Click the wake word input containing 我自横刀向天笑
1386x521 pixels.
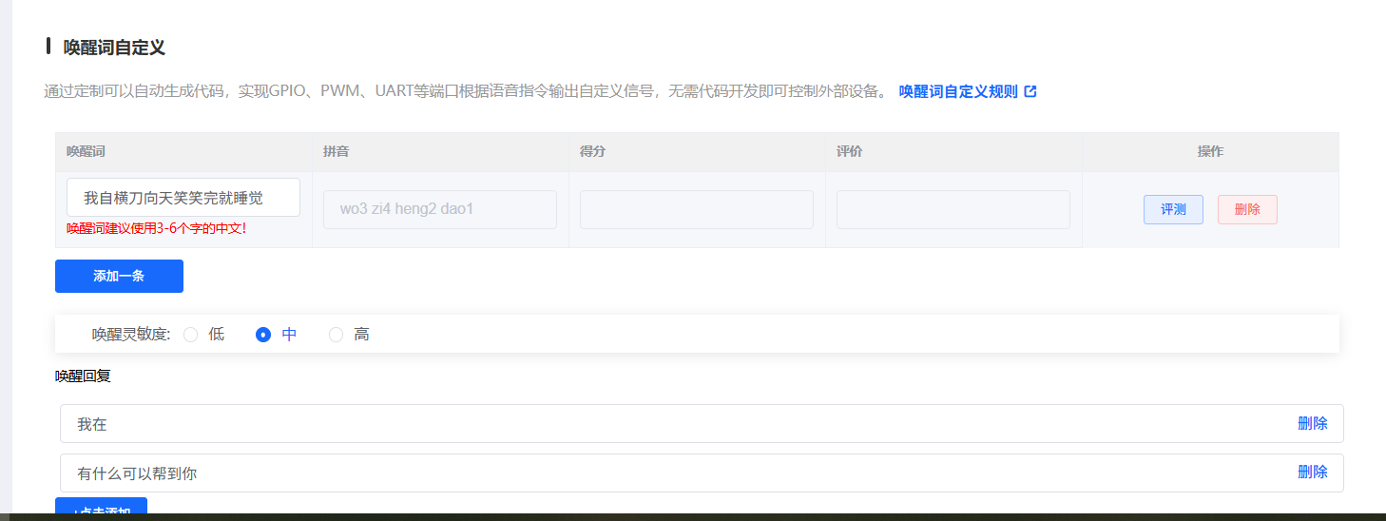coord(183,198)
